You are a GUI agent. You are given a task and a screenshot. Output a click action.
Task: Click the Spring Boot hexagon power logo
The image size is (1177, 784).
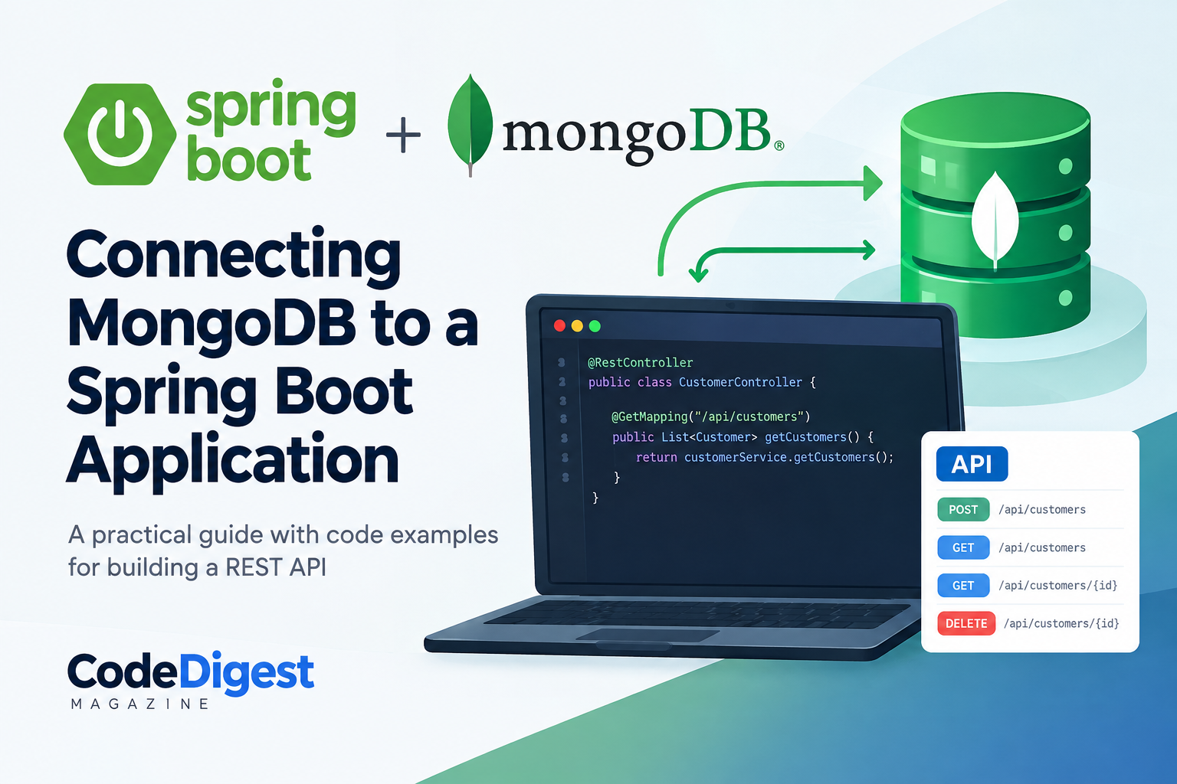(x=120, y=134)
